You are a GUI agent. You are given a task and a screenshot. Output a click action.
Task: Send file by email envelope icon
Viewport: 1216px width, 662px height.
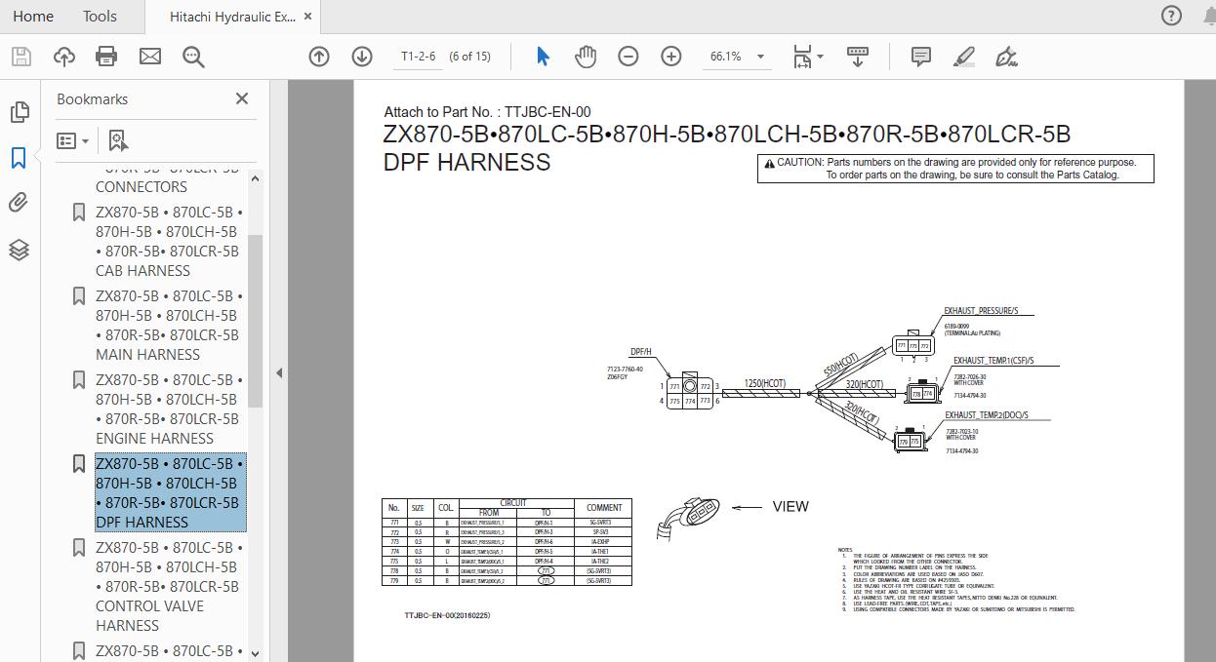[150, 57]
